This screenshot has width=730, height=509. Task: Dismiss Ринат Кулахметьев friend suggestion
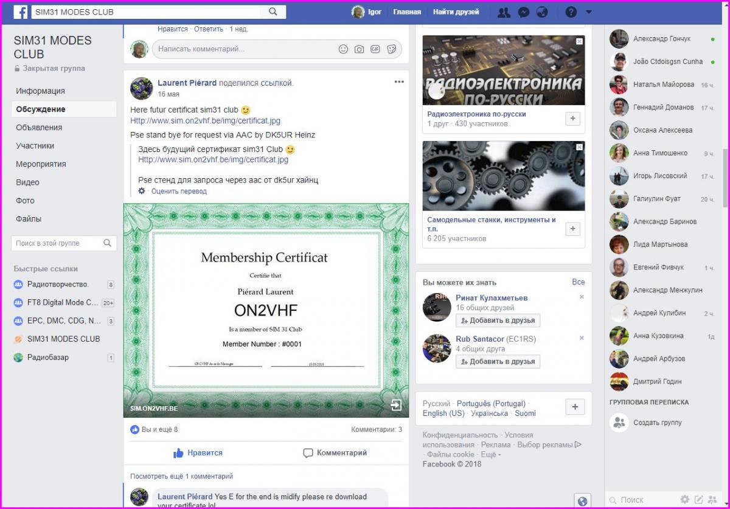click(x=582, y=297)
